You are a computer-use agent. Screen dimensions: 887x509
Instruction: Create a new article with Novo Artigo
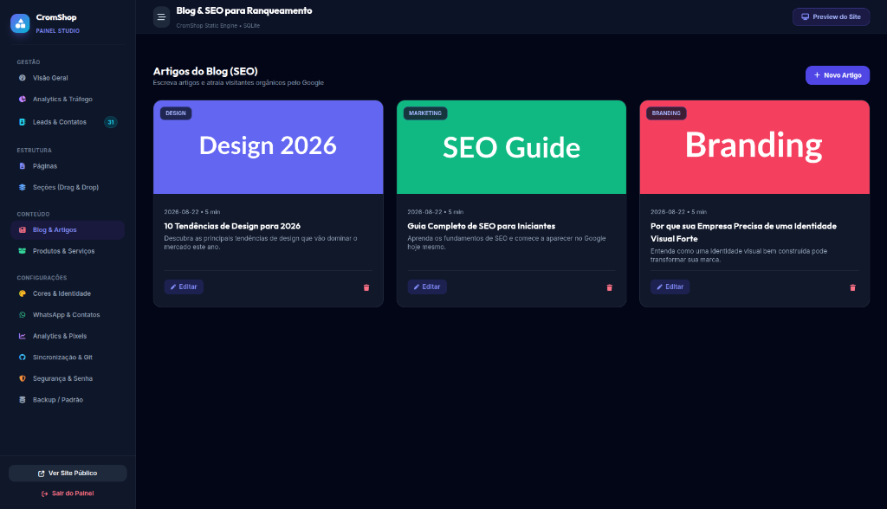(838, 75)
